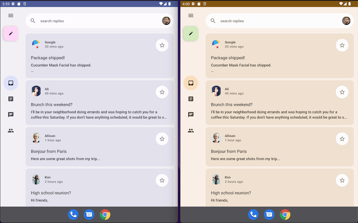Open the hamburger menu in the lavender-themed window

[x=11, y=15]
